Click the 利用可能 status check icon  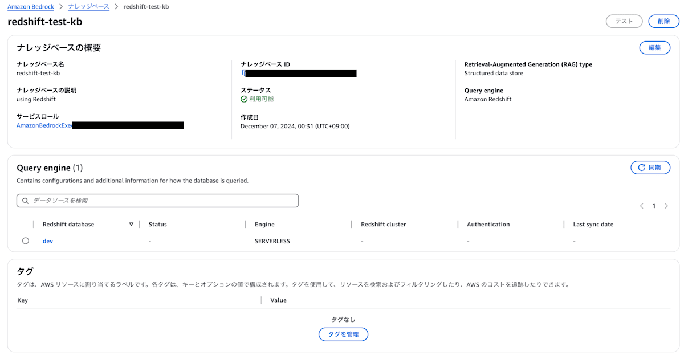[x=244, y=99]
